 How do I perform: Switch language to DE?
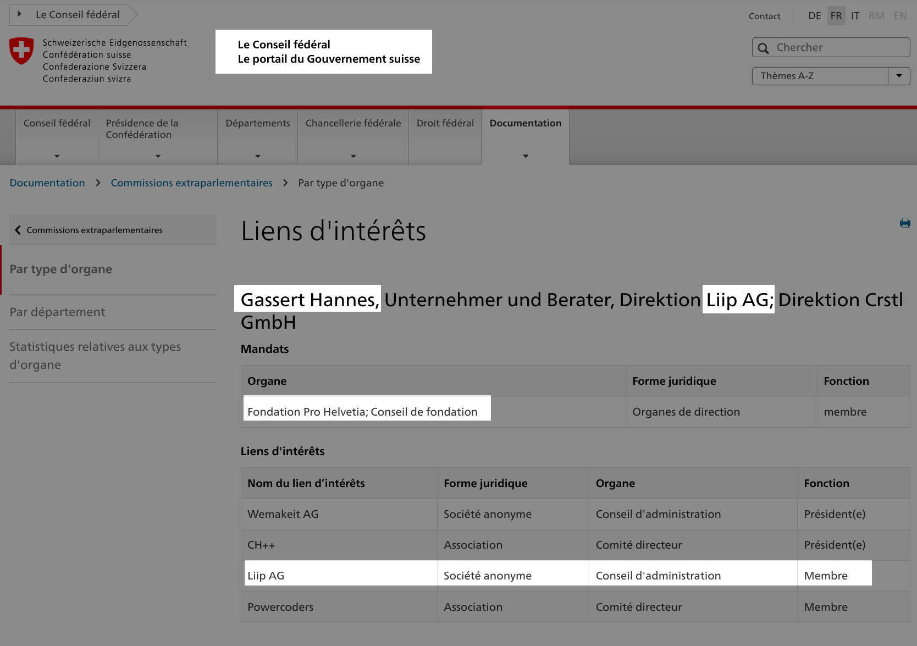[814, 16]
